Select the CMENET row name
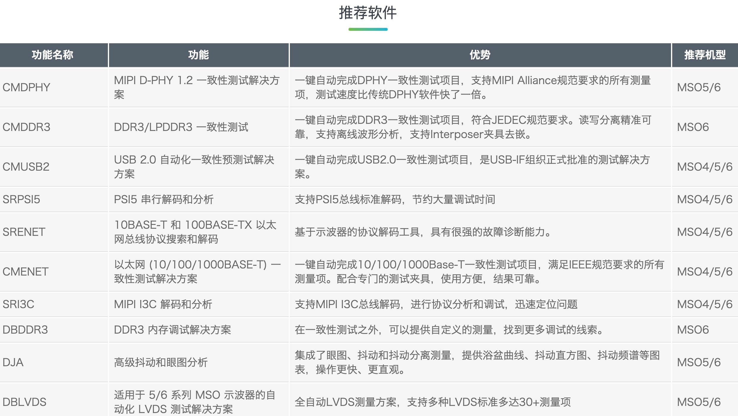This screenshot has width=738, height=416. 25,272
